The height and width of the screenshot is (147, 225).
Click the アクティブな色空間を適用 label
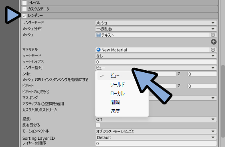(43, 104)
